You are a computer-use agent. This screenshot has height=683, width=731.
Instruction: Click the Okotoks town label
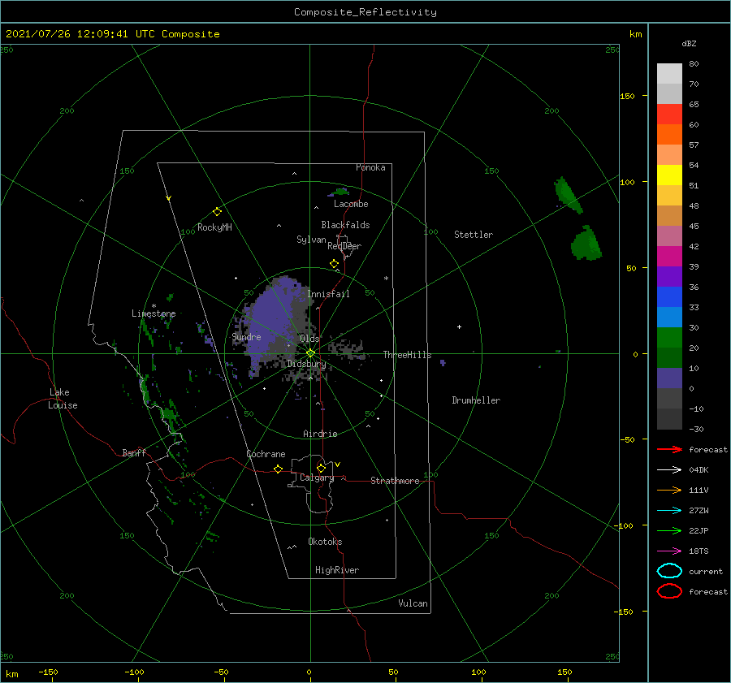coord(325,542)
